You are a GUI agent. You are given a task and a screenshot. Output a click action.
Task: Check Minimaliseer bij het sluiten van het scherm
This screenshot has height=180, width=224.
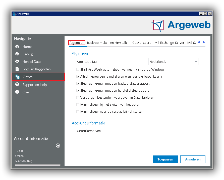point(78,105)
